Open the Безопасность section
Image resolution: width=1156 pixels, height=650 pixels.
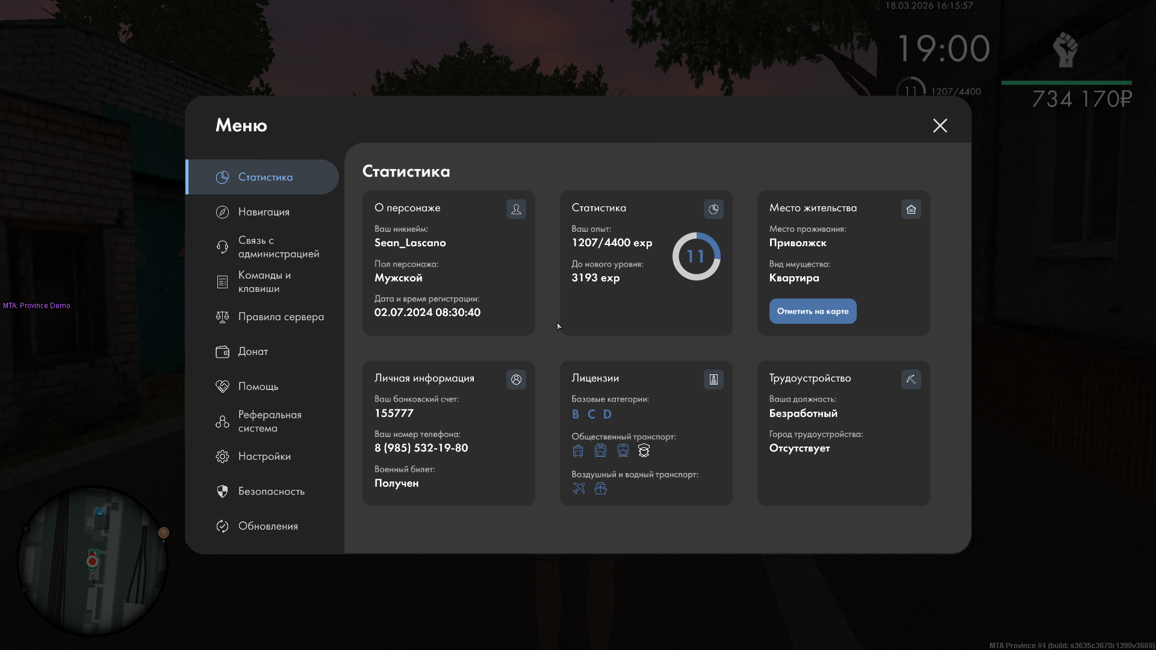(270, 491)
